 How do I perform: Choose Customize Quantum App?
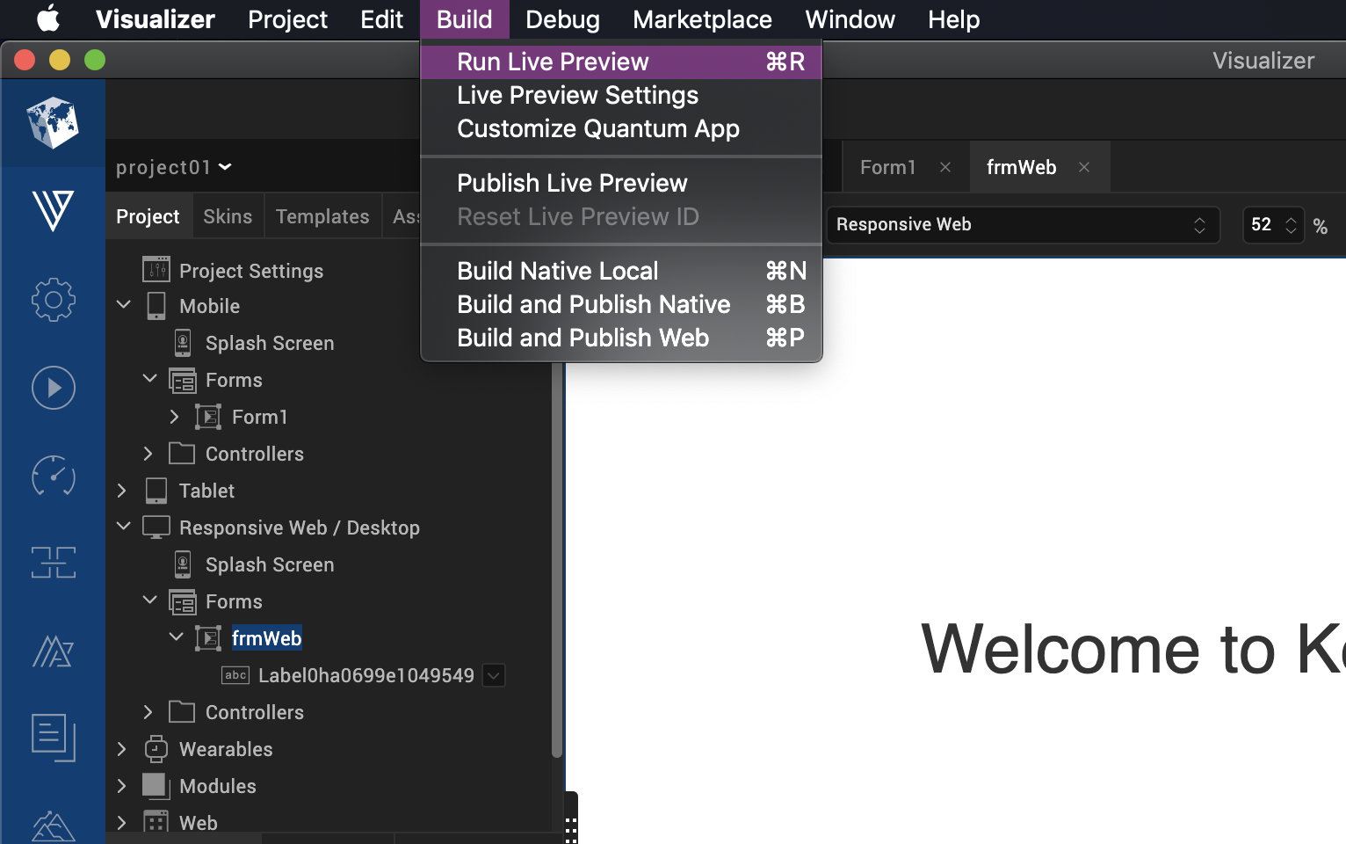tap(621, 128)
